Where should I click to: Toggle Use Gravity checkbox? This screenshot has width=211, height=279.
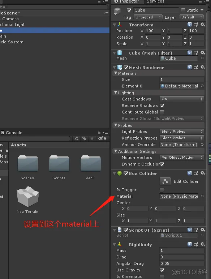point(162,270)
